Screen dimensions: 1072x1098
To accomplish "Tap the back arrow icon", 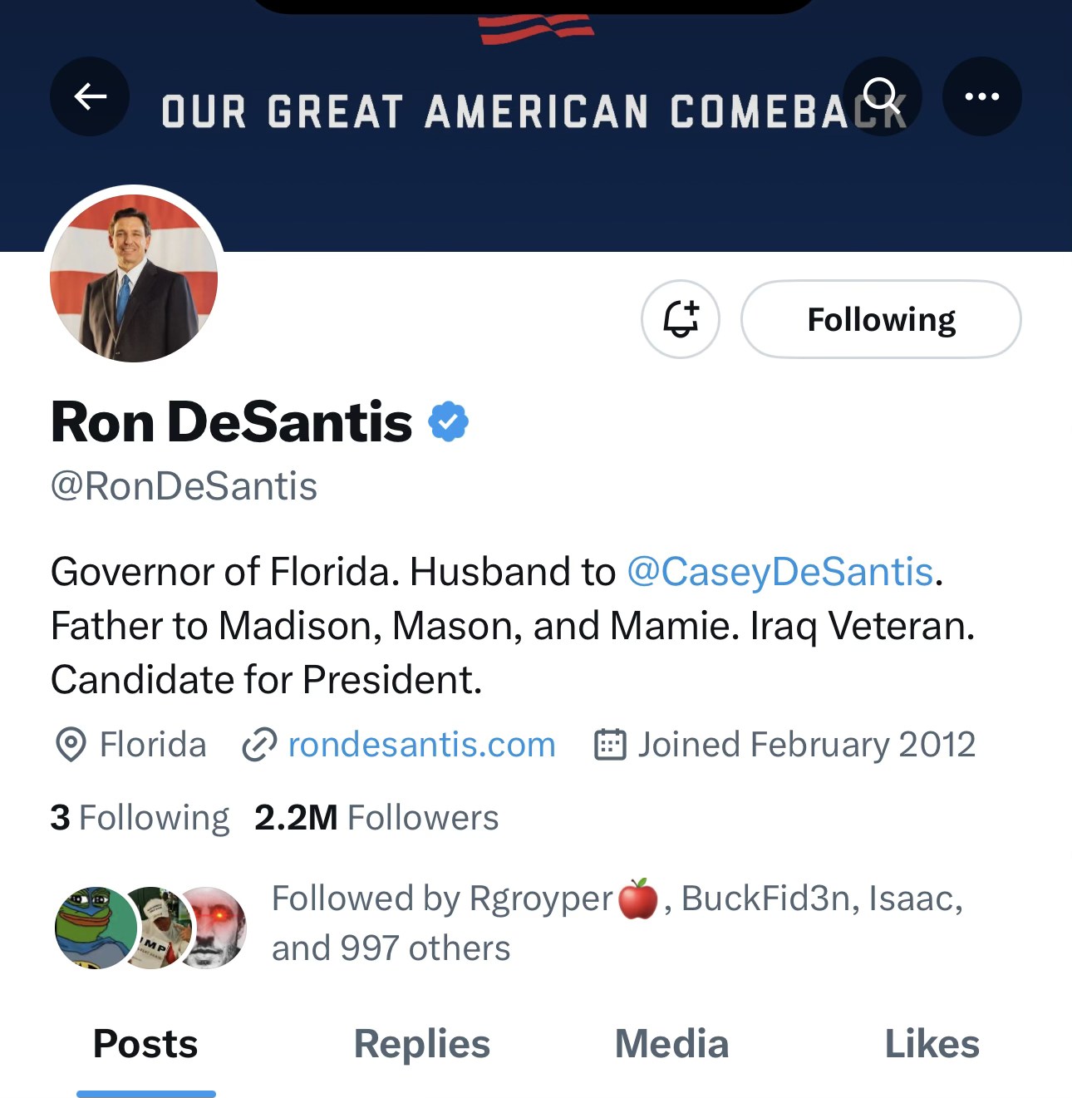I will [90, 96].
